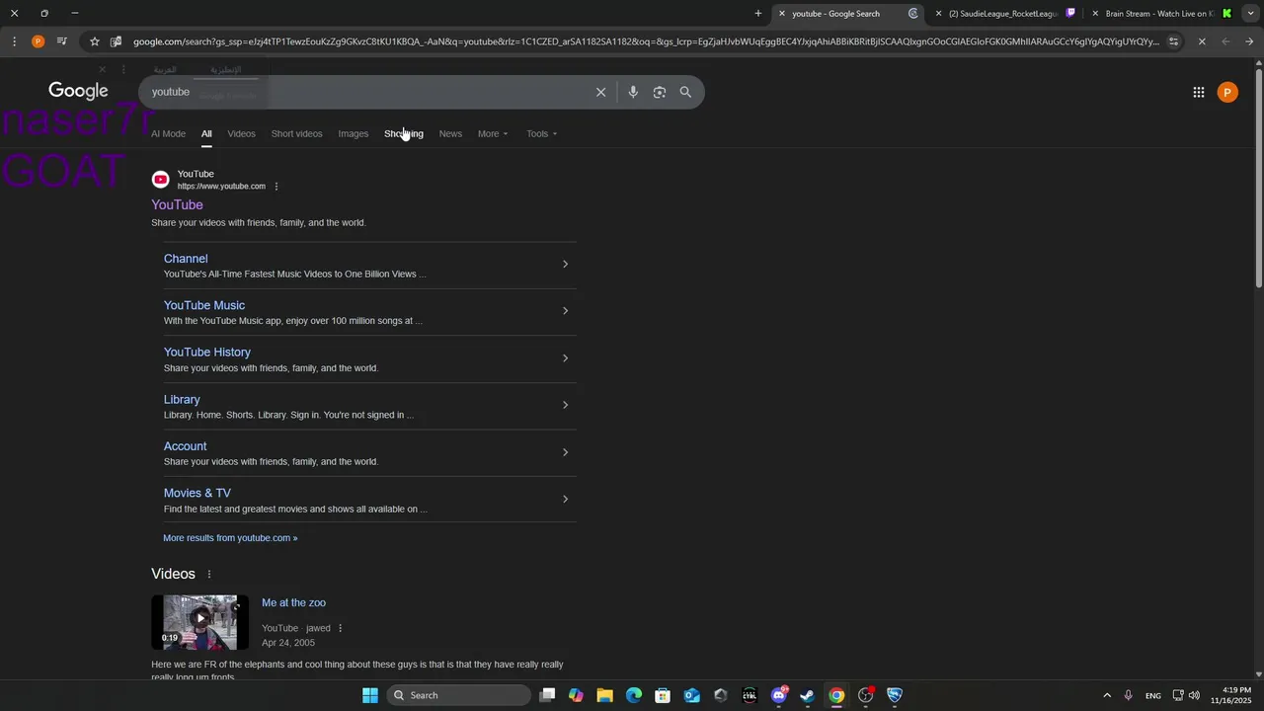The height and width of the screenshot is (711, 1264).
Task: Open more options beside youtube.com URL
Action: (276, 187)
